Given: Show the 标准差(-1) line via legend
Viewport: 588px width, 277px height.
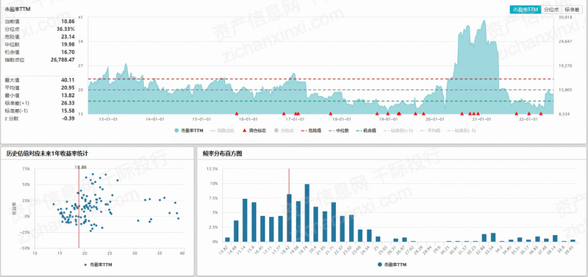Looking at the screenshot, I should pyautogui.click(x=462, y=131).
